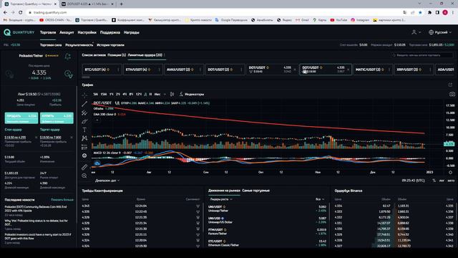The image size is (458, 258).
Task: Switch to Позиции (1) tab
Action: point(117,55)
